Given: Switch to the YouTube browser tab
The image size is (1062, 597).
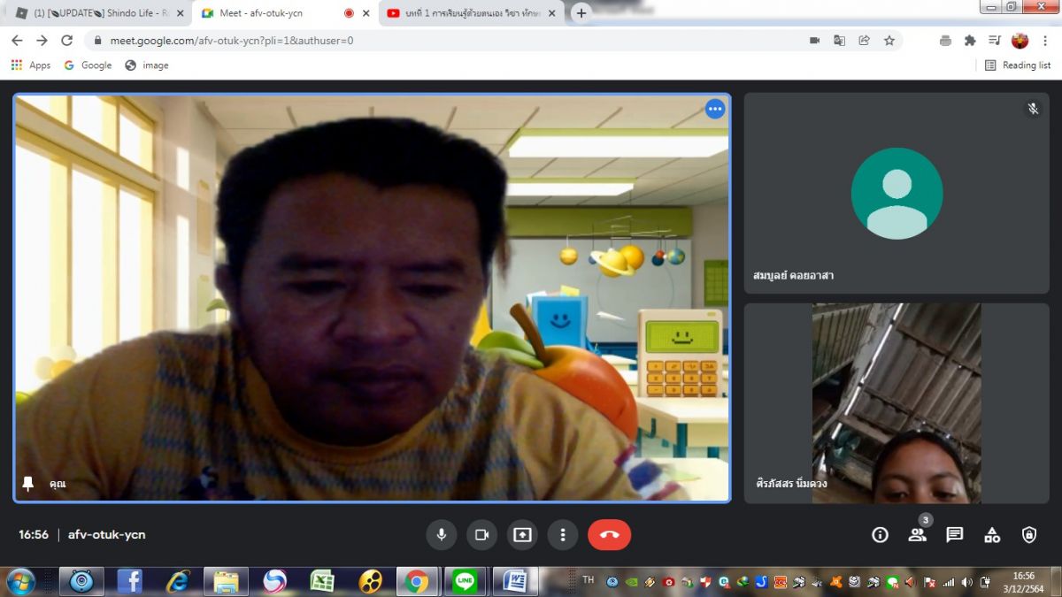Looking at the screenshot, I should click(x=471, y=13).
